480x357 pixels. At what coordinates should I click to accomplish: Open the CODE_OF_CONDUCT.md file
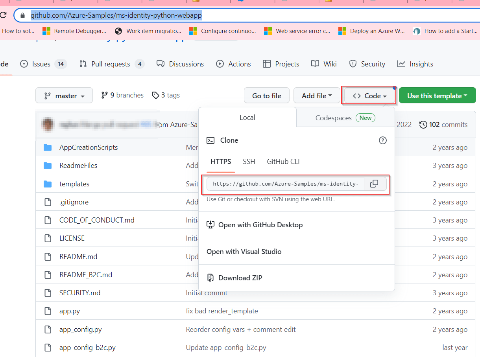click(x=97, y=220)
